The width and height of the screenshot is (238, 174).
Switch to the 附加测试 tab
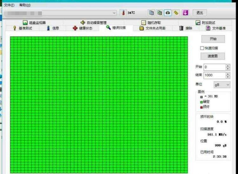[205, 23]
